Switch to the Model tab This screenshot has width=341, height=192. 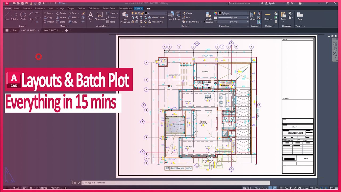pyautogui.click(x=16, y=188)
